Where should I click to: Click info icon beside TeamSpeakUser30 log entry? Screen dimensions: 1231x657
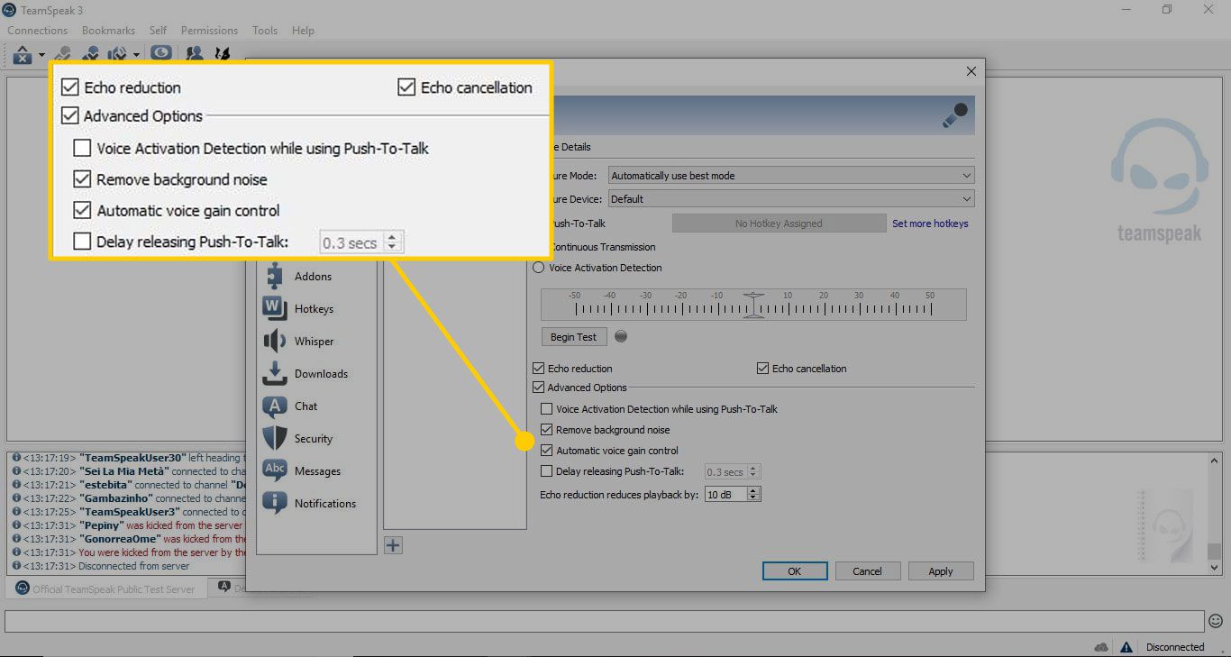[16, 458]
